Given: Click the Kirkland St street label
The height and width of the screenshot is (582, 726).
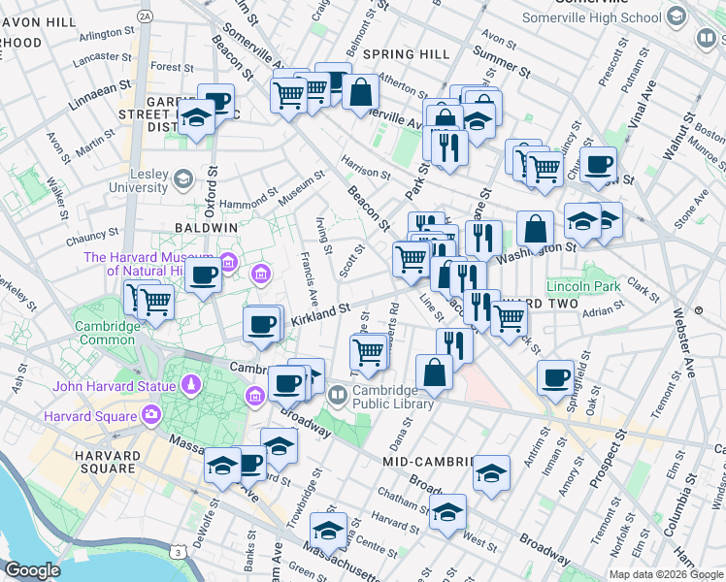Looking at the screenshot, I should pyautogui.click(x=320, y=314).
